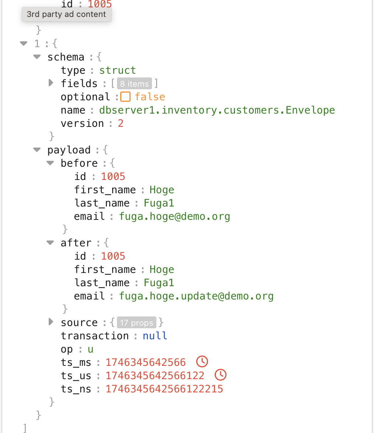Select the transaction null value
The height and width of the screenshot is (433, 374).
coord(155,336)
